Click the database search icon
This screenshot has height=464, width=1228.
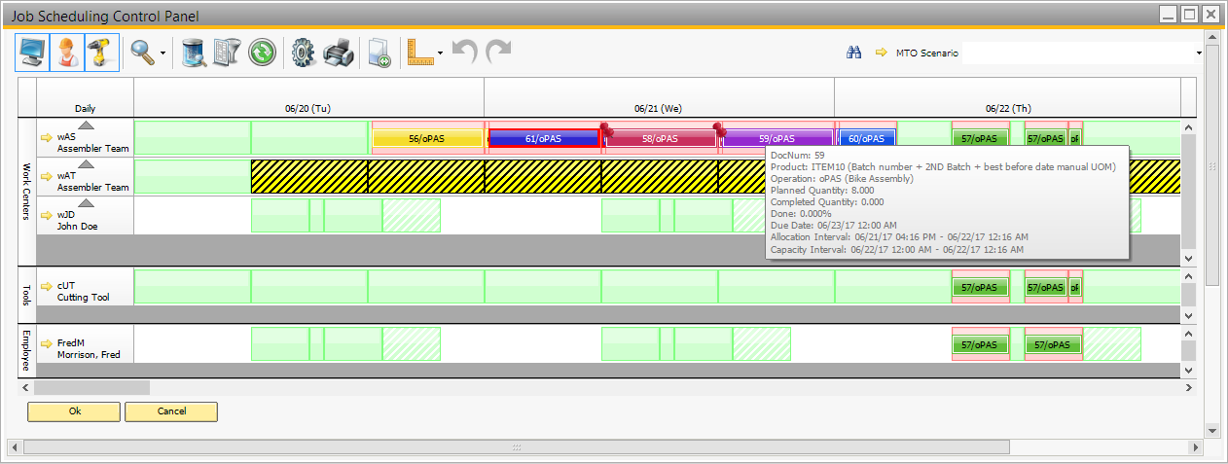(x=195, y=53)
